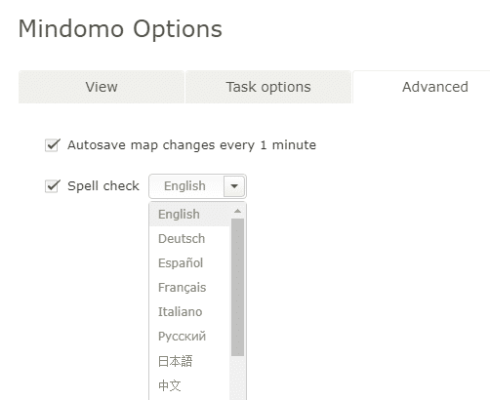490x400 pixels.
Task: Open the Task options tab
Action: [268, 87]
